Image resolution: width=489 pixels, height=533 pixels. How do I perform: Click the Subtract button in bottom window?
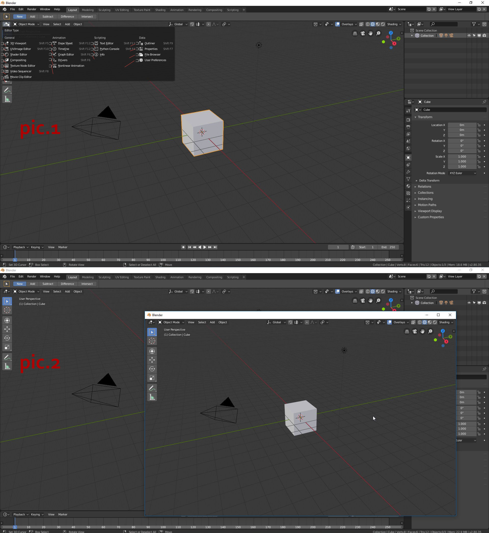(48, 284)
